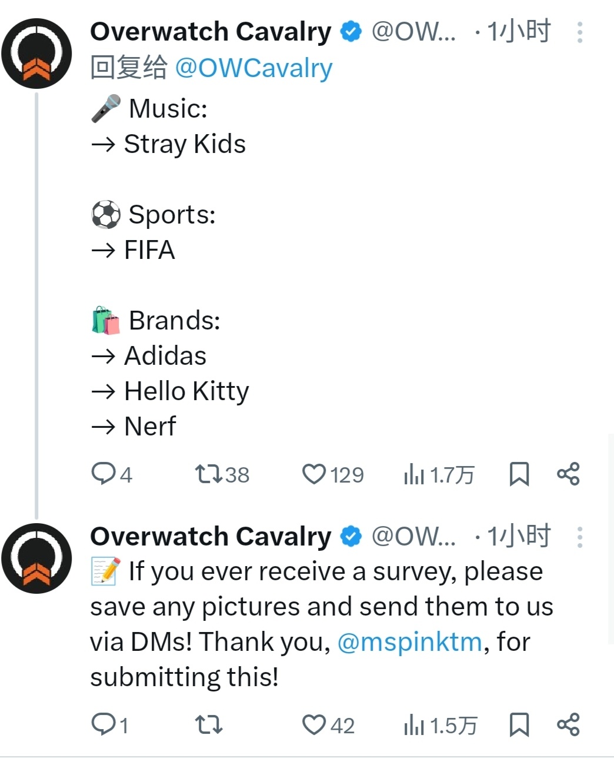View analytics showing 1.5万 views

coord(414,724)
